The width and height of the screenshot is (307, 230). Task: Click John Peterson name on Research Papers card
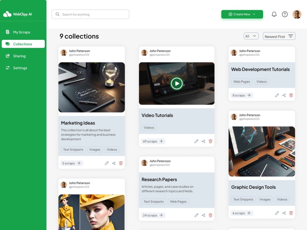[x=160, y=161]
